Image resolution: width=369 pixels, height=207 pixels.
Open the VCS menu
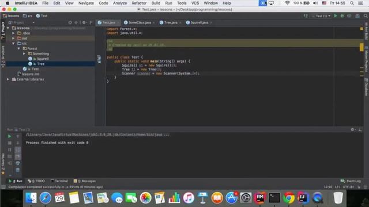[195, 3]
